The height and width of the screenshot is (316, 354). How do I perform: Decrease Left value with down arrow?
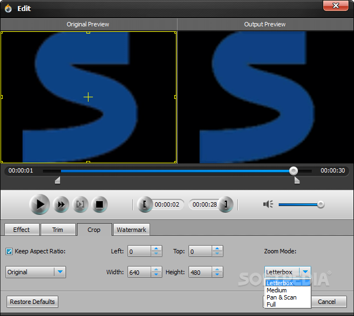tap(156, 254)
